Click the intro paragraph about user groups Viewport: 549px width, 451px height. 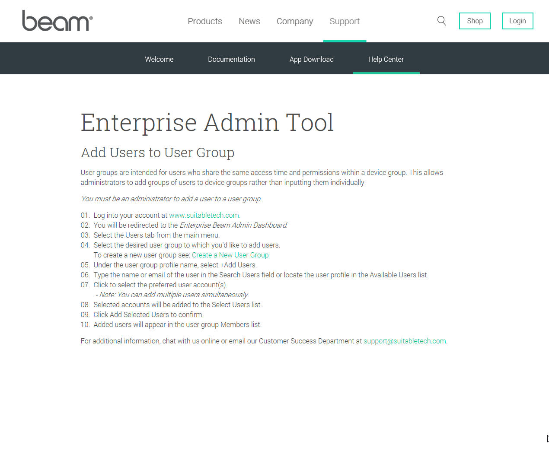pyautogui.click(x=262, y=178)
